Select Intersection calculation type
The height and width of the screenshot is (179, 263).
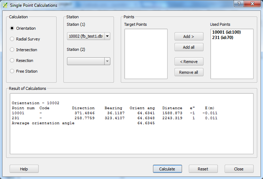coord(13,50)
